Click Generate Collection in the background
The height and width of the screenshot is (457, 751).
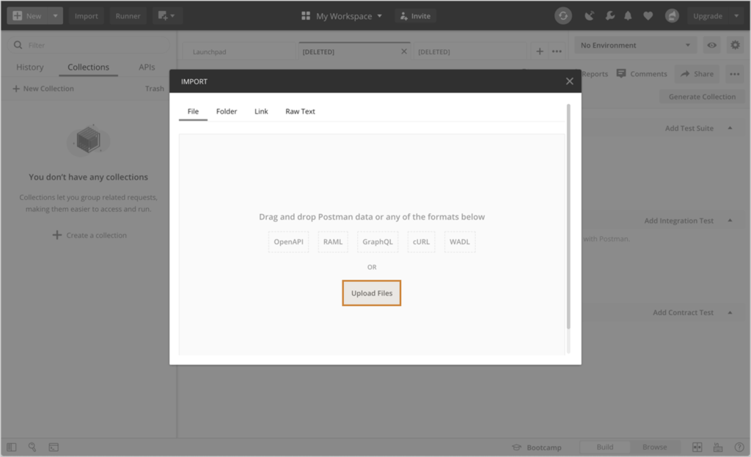pyautogui.click(x=702, y=97)
